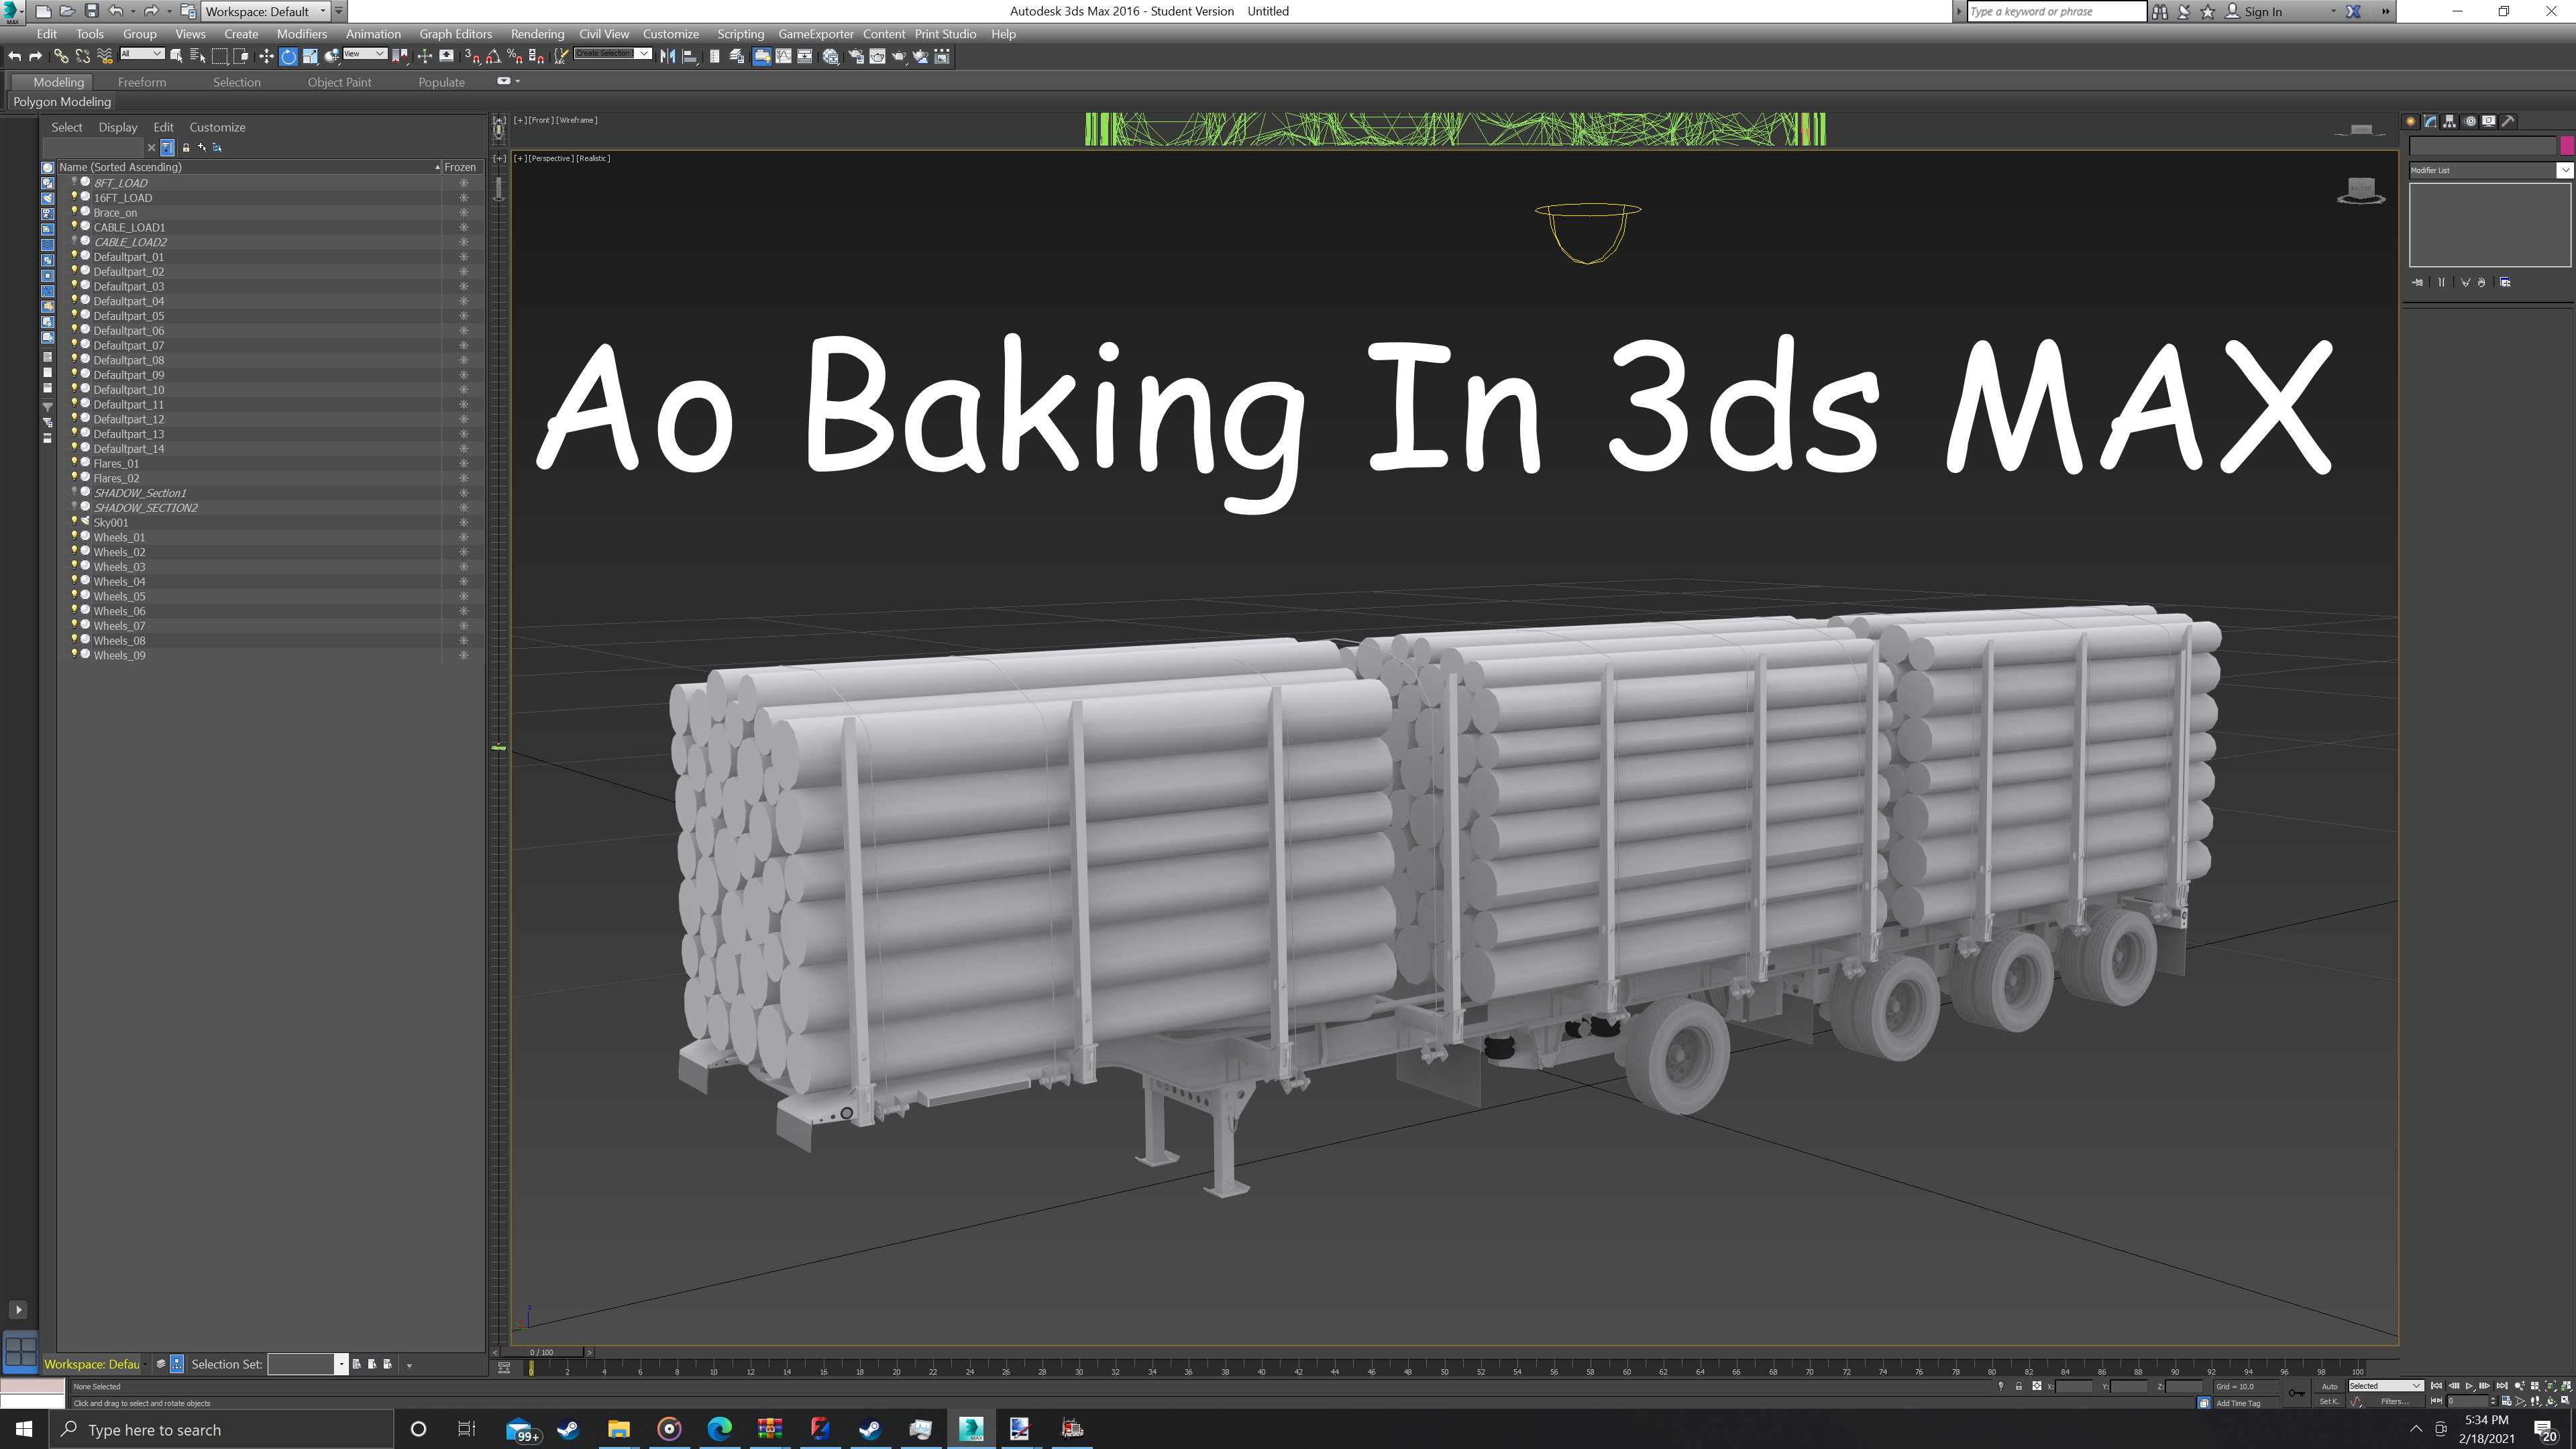Open the Workspace: Default dropdown
Image resolution: width=2576 pixels, height=1449 pixels.
pyautogui.click(x=266, y=11)
